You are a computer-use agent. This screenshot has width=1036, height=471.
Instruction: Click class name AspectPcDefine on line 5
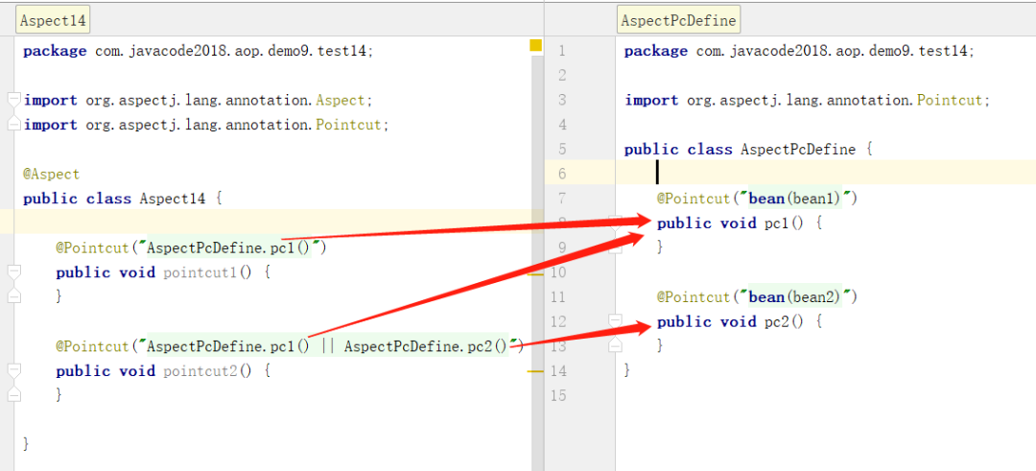[x=798, y=150]
